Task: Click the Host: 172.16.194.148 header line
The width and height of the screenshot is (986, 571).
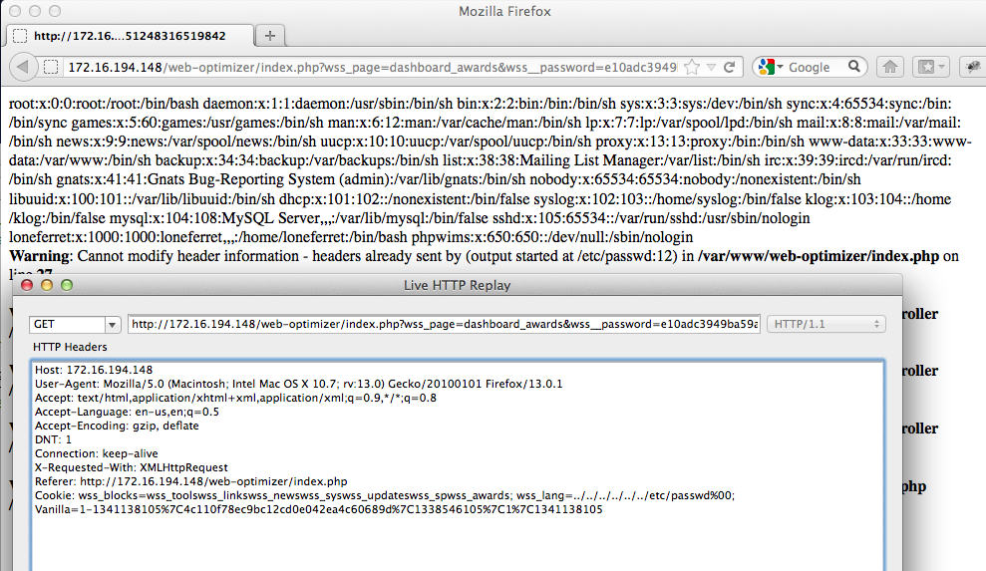Action: point(94,370)
